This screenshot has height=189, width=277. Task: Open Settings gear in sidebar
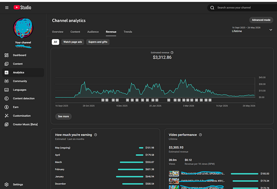coord(6,185)
